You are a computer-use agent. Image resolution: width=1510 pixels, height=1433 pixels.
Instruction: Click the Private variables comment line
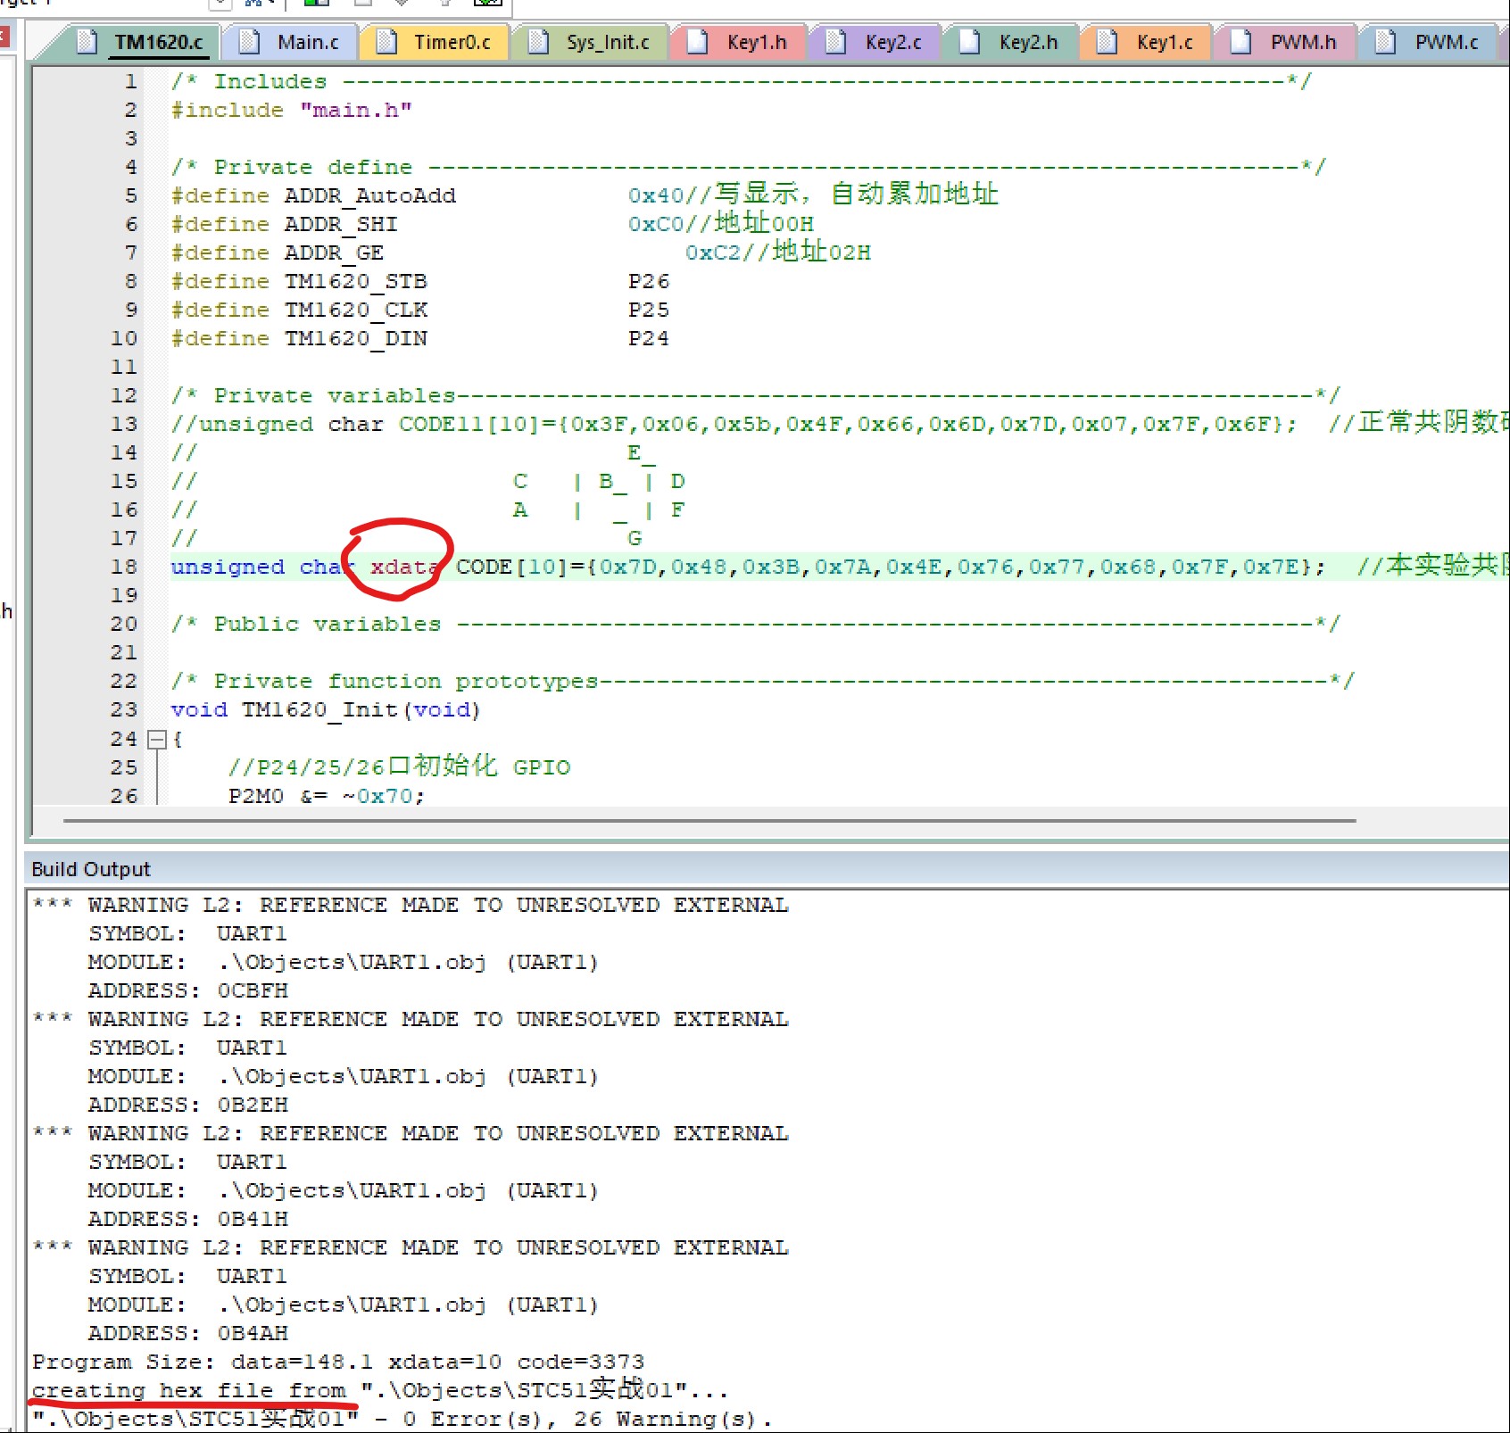coord(755,395)
